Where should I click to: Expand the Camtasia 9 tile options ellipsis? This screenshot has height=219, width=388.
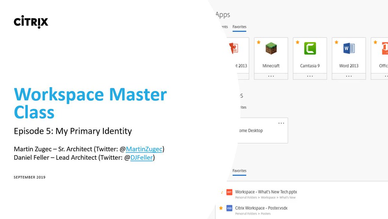(310, 76)
